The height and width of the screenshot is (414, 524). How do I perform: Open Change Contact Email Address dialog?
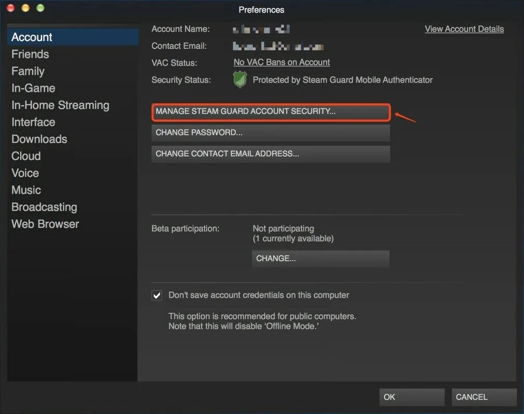tap(271, 154)
